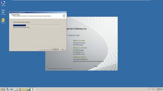163x91 pixels.
Task: Cancel the Preparation Tool wizard
Action: coord(55,49)
